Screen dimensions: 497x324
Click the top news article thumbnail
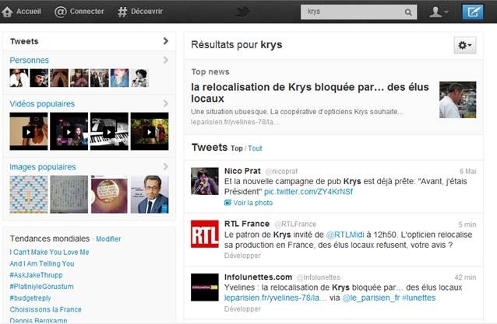[x=457, y=99]
